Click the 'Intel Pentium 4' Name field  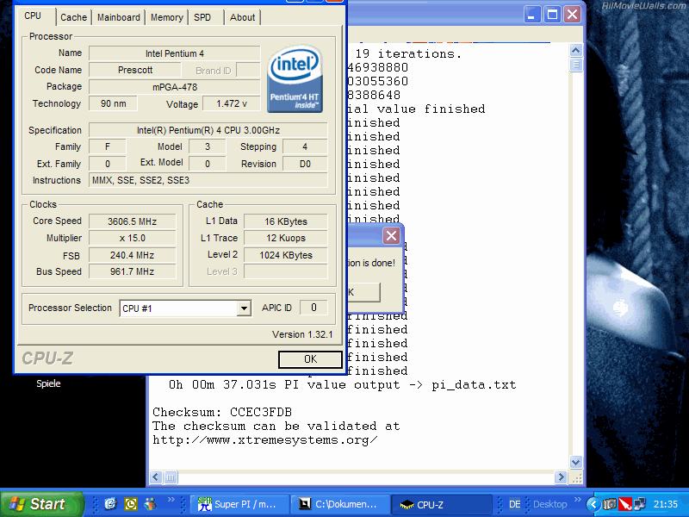(x=175, y=53)
